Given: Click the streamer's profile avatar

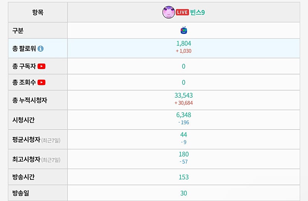Looking at the screenshot, I should click(169, 12).
